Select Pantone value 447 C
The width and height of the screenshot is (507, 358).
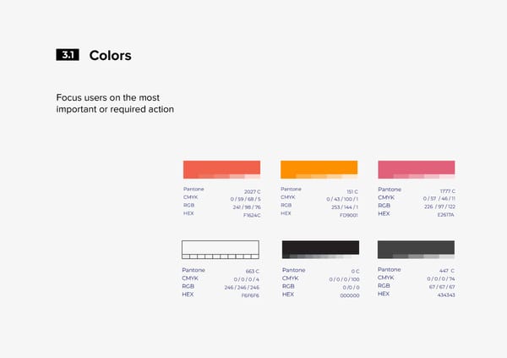(x=448, y=272)
